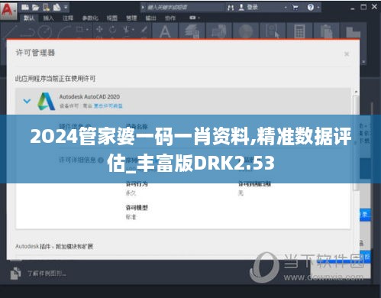Select the Rectangle tool in ribbon
381x298 pixels.
(79, 29)
